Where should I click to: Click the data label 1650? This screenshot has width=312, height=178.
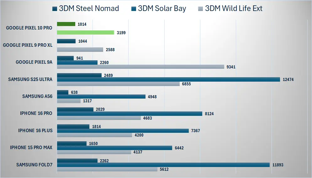click(93, 143)
